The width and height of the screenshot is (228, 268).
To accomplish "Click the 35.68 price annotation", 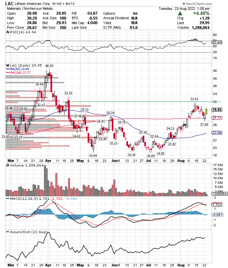I will tap(39, 84).
